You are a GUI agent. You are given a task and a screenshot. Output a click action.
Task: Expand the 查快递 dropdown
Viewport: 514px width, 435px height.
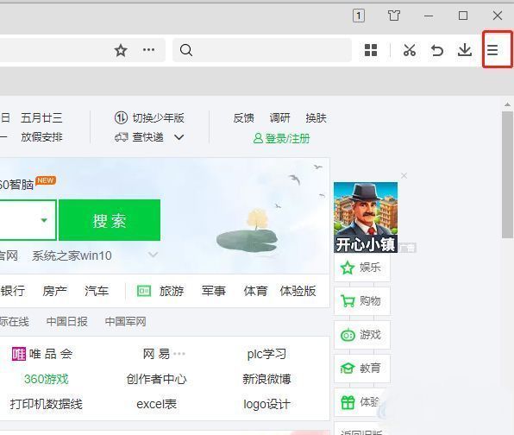coord(179,137)
